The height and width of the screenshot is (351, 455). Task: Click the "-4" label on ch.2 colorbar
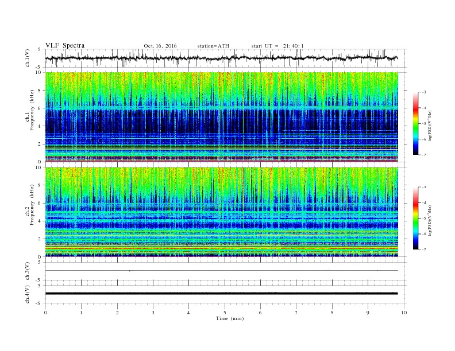[424, 202]
